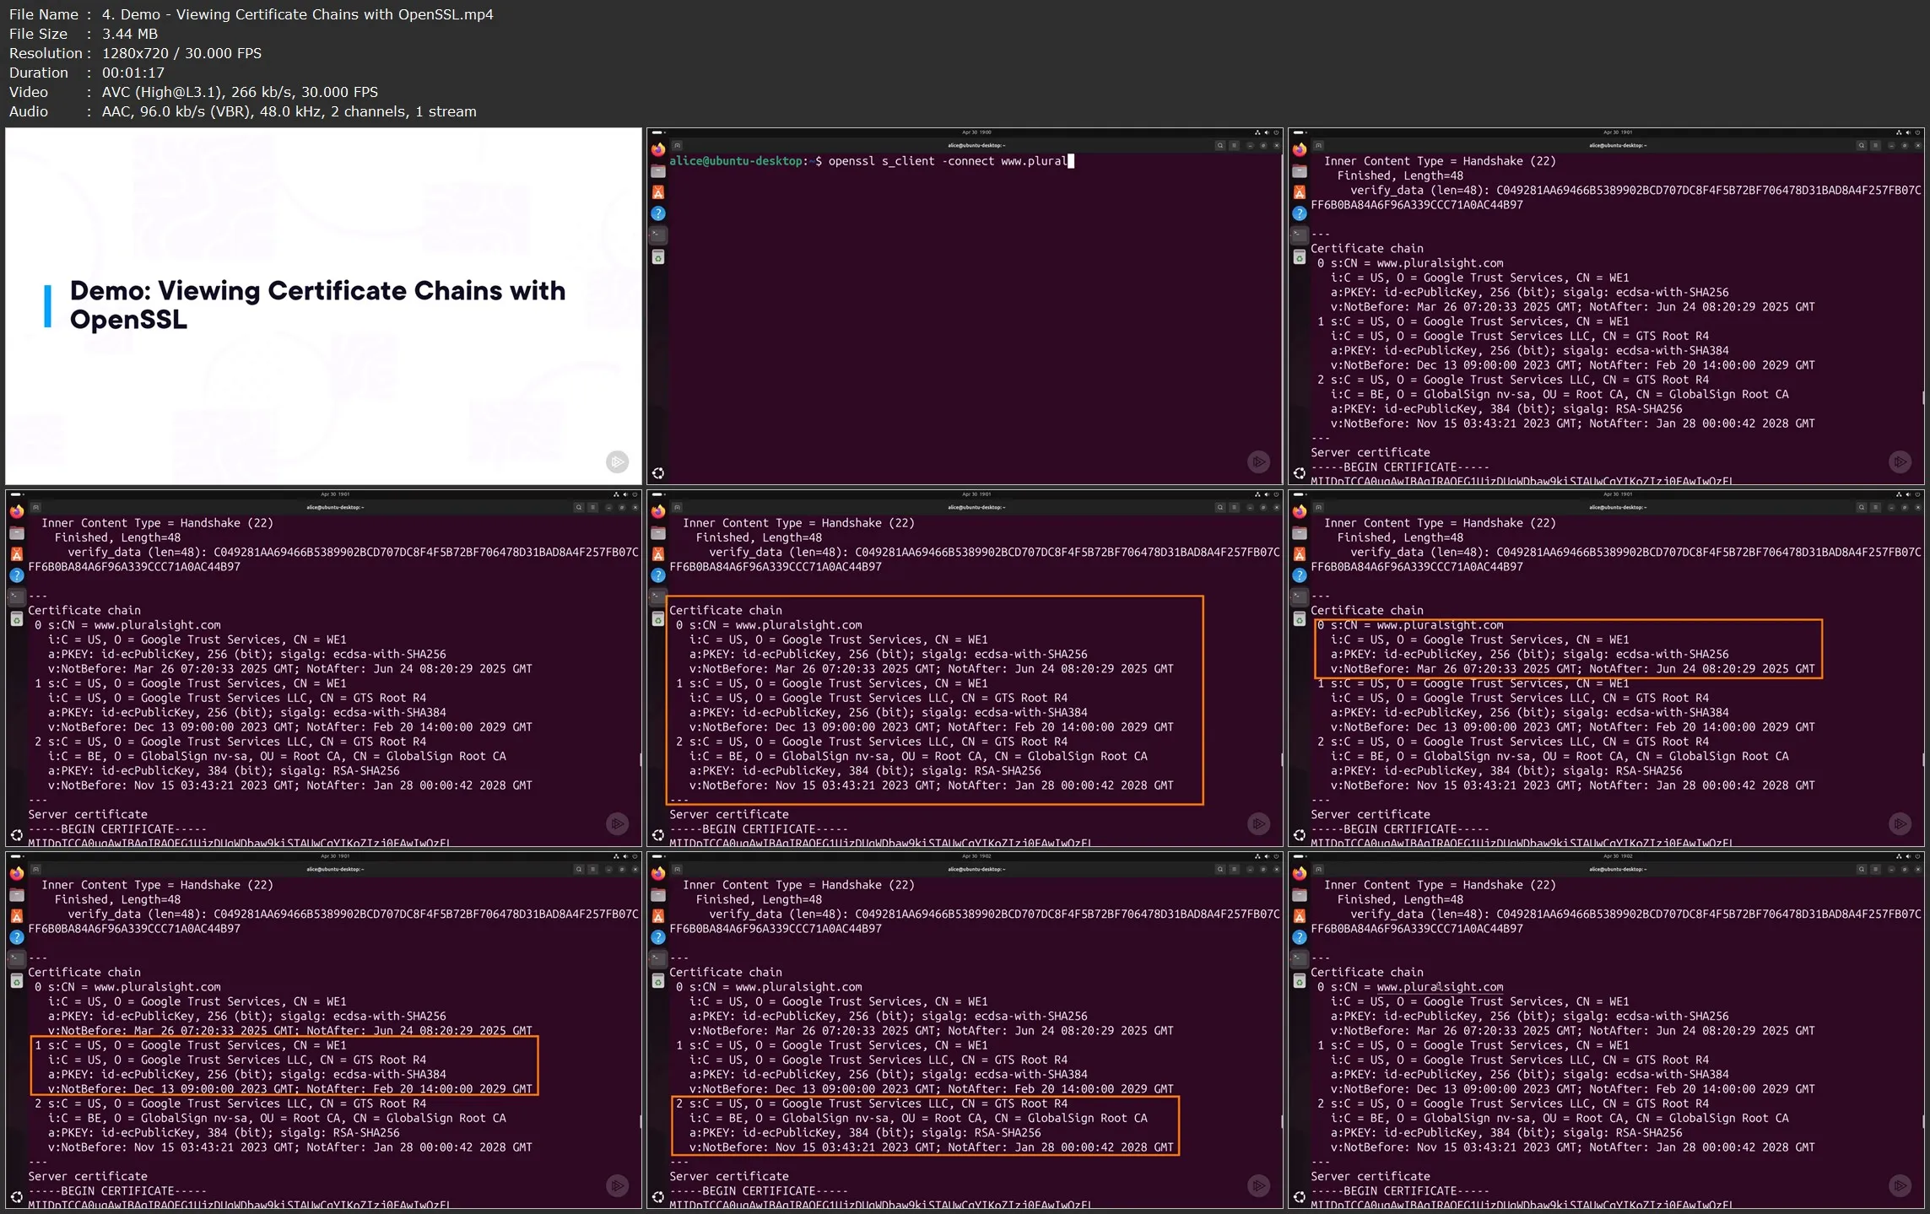Image resolution: width=1930 pixels, height=1214 pixels.
Task: Click the File Name value ending in OpenSSL.mp4
Action: [x=298, y=14]
